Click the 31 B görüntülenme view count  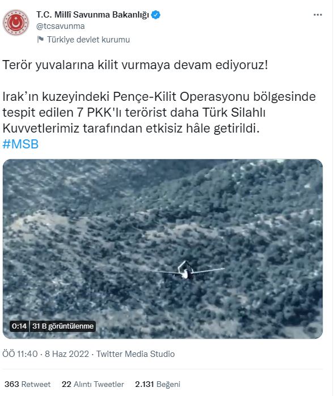point(63,326)
